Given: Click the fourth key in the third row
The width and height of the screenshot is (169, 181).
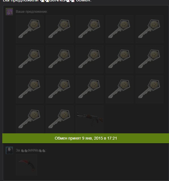Looking at the screenshot, I should coord(120,89).
